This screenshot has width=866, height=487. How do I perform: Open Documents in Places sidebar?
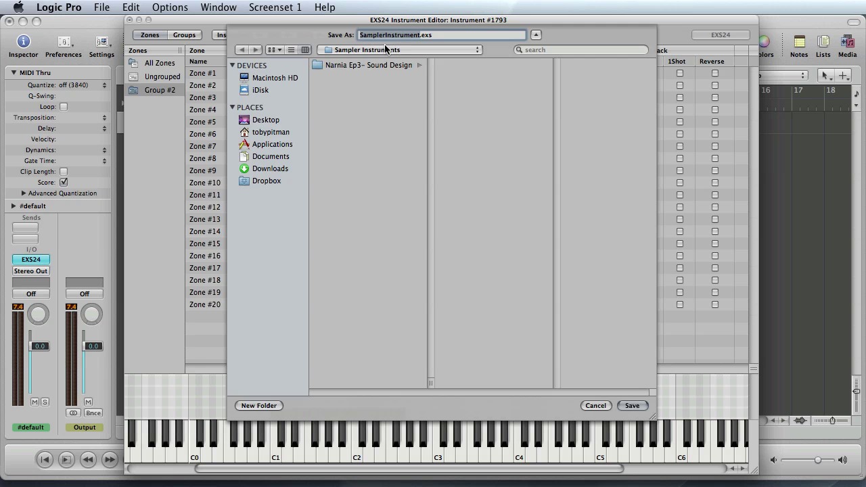point(265,156)
